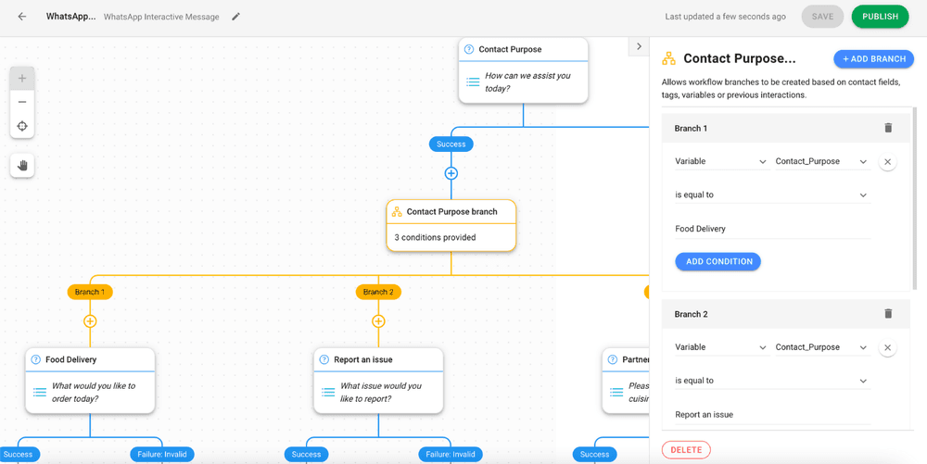Remove Branch 2 condition with X
The height and width of the screenshot is (464, 927).
tap(887, 347)
